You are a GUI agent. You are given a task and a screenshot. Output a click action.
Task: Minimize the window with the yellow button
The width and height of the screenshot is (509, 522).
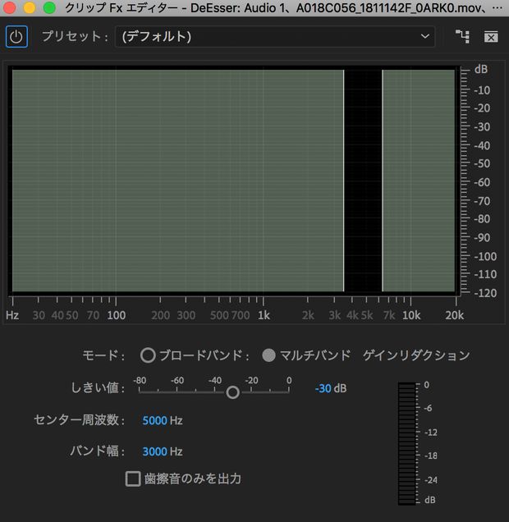click(30, 8)
